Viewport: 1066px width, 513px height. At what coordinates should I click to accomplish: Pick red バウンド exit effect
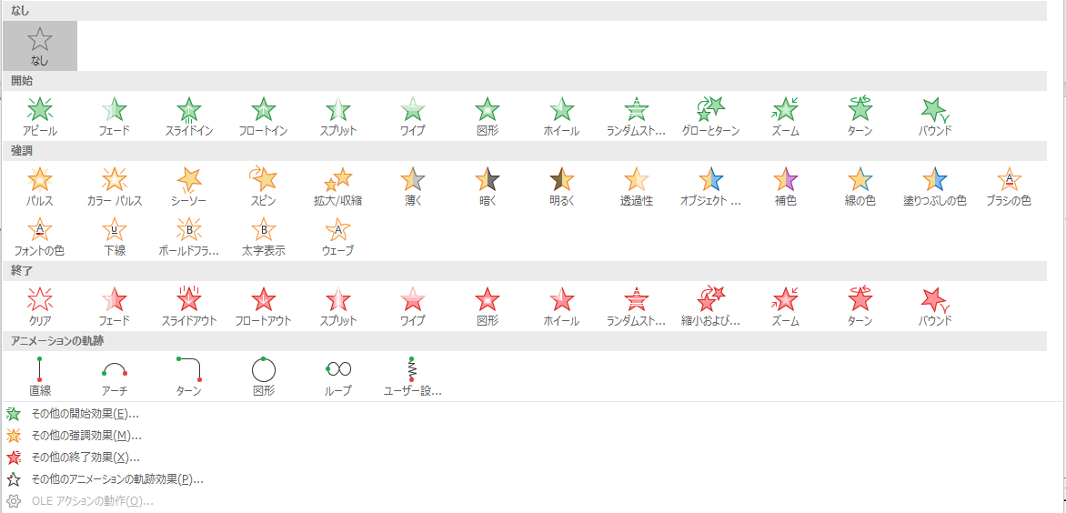(x=935, y=307)
